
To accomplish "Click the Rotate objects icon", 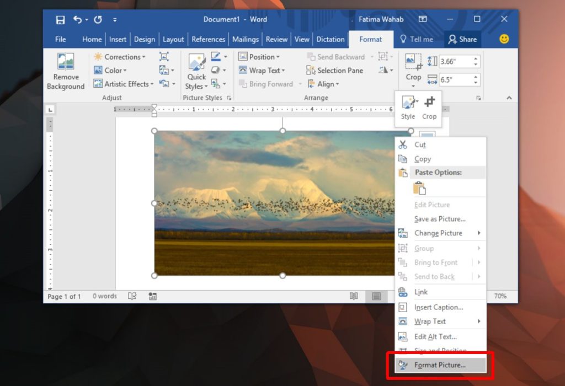I will [383, 70].
